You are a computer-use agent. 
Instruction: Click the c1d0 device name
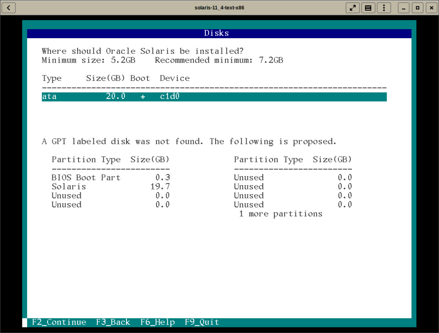(x=170, y=96)
